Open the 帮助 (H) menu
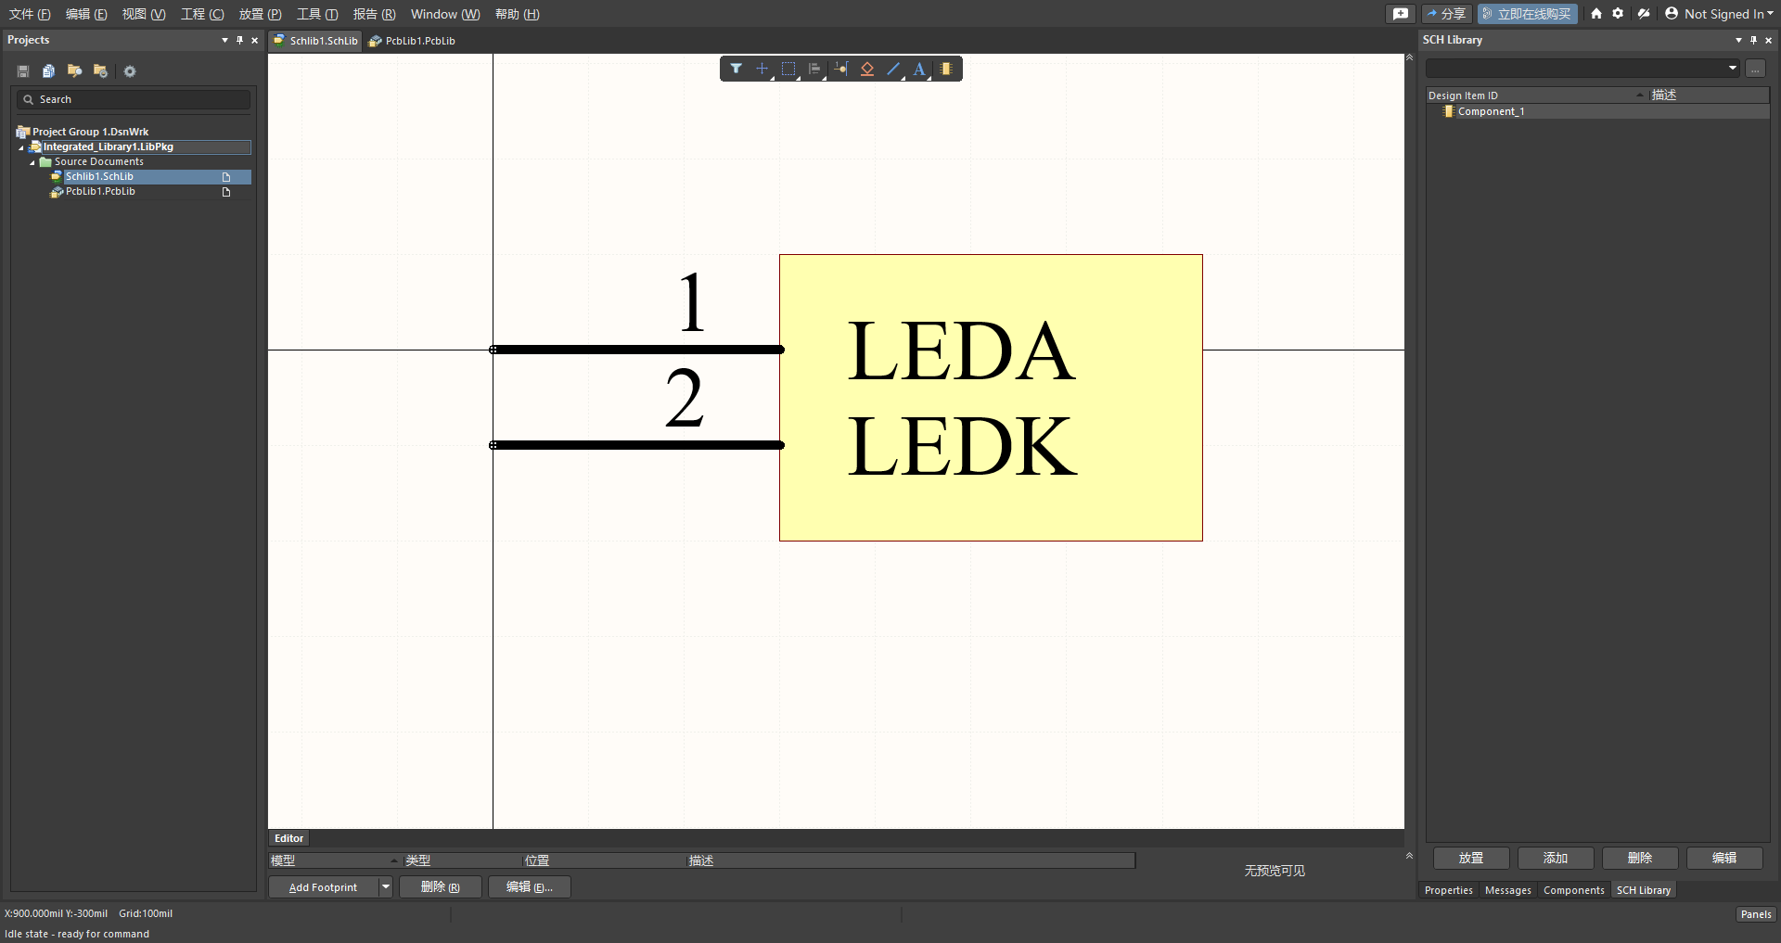The height and width of the screenshot is (943, 1781). 517,14
